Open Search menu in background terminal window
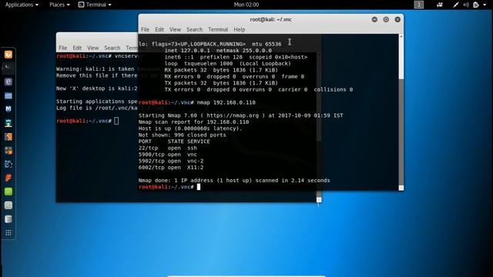493x277 pixels. (x=112, y=48)
